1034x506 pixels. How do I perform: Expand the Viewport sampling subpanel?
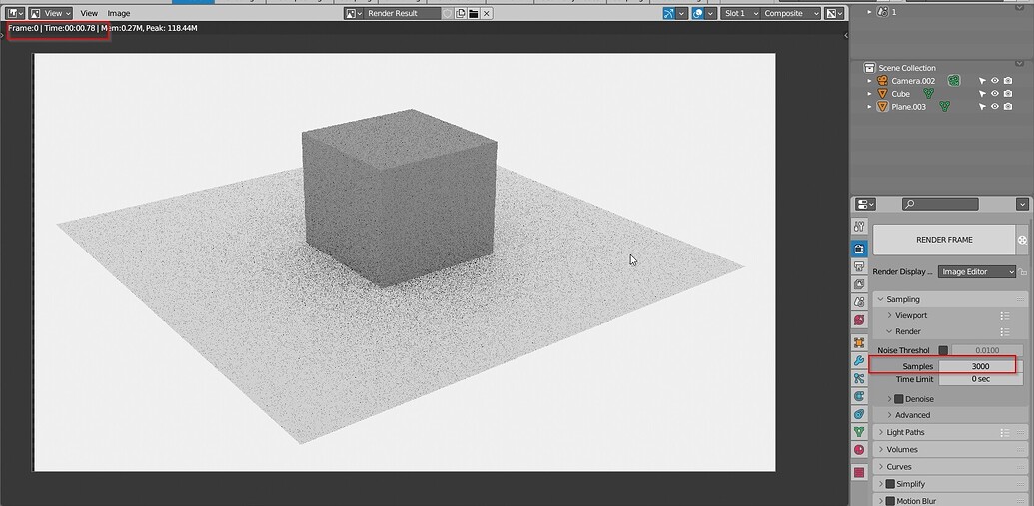[889, 315]
